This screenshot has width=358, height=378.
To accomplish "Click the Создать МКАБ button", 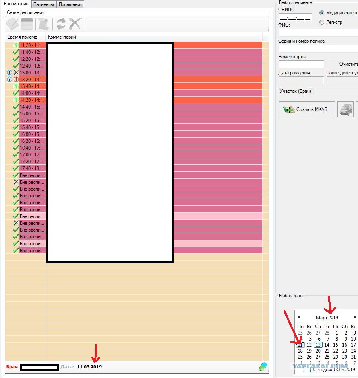I will click(x=307, y=109).
